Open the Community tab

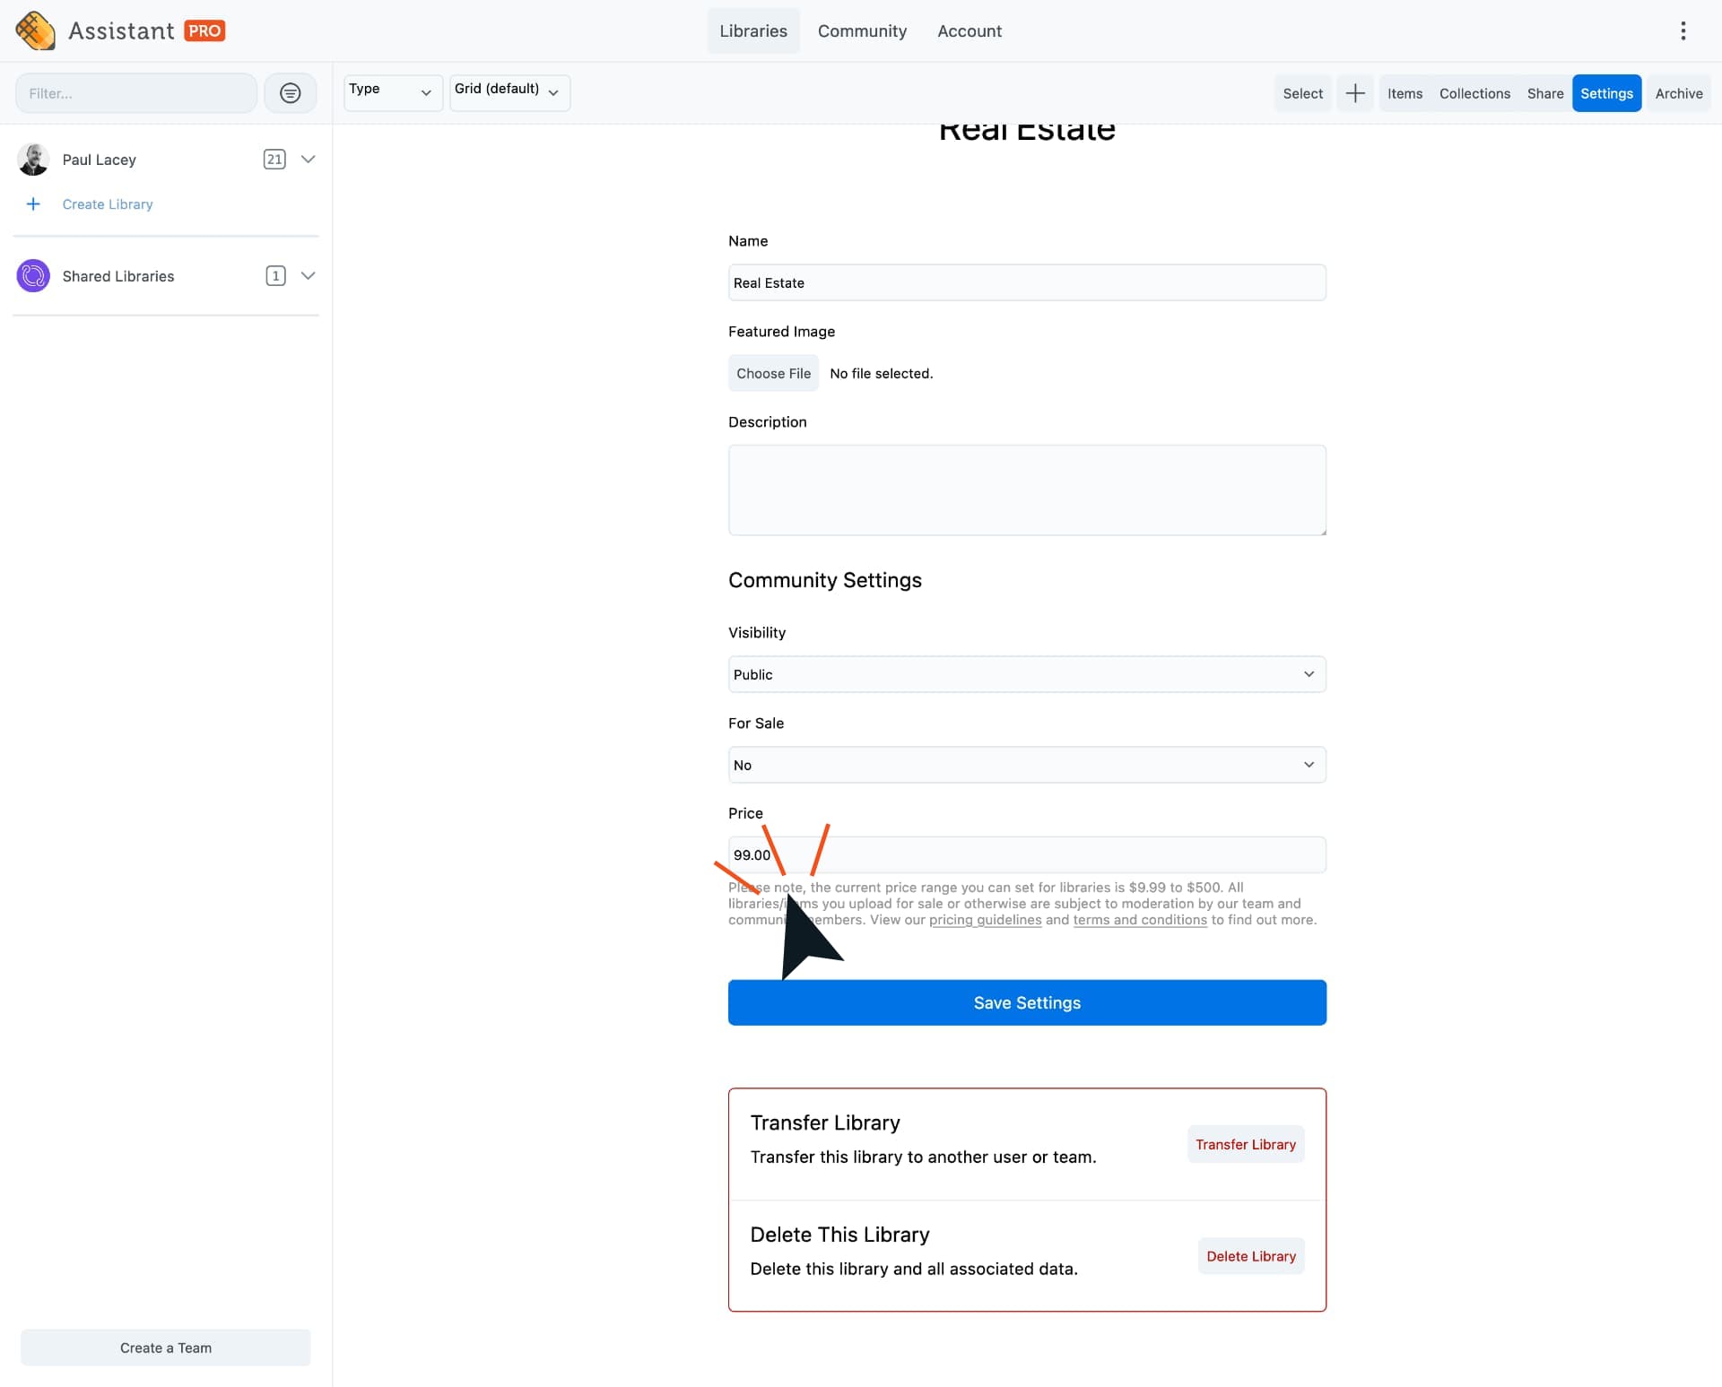pos(862,30)
